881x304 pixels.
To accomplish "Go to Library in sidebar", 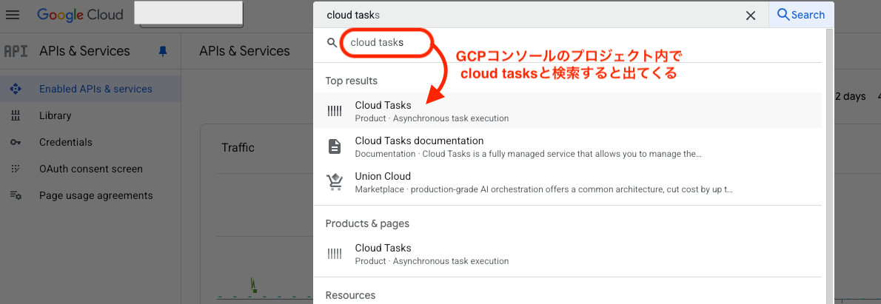I will point(56,115).
